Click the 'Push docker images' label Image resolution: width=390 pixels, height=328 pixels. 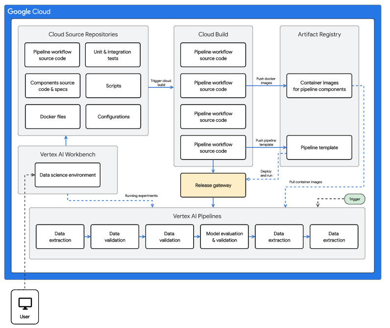point(266,81)
